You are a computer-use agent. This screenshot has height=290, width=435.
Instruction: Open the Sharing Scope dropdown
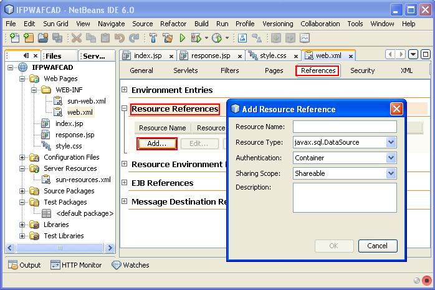pos(391,173)
